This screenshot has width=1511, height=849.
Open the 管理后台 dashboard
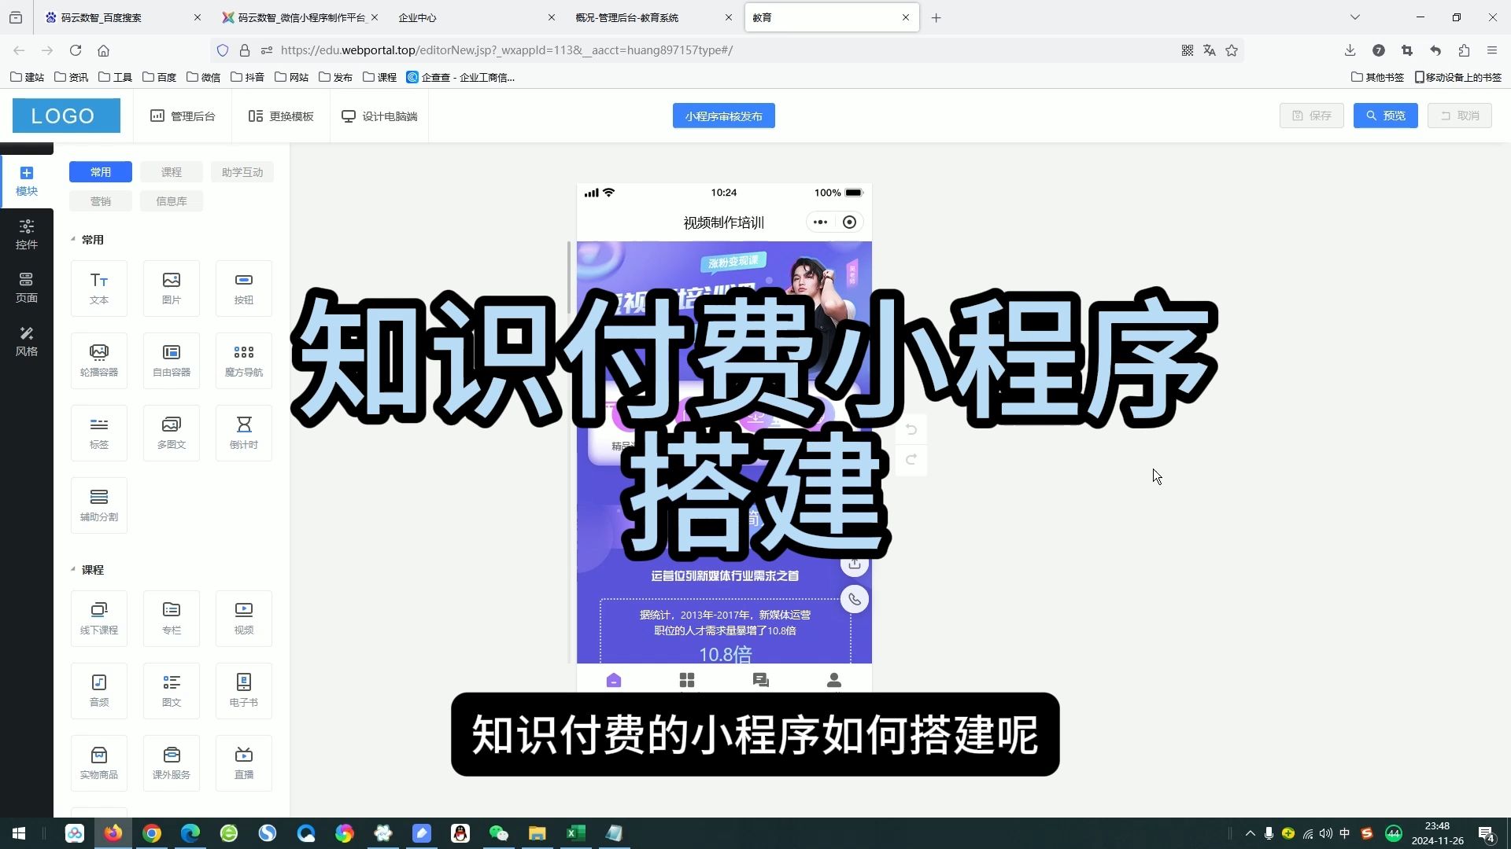182,115
